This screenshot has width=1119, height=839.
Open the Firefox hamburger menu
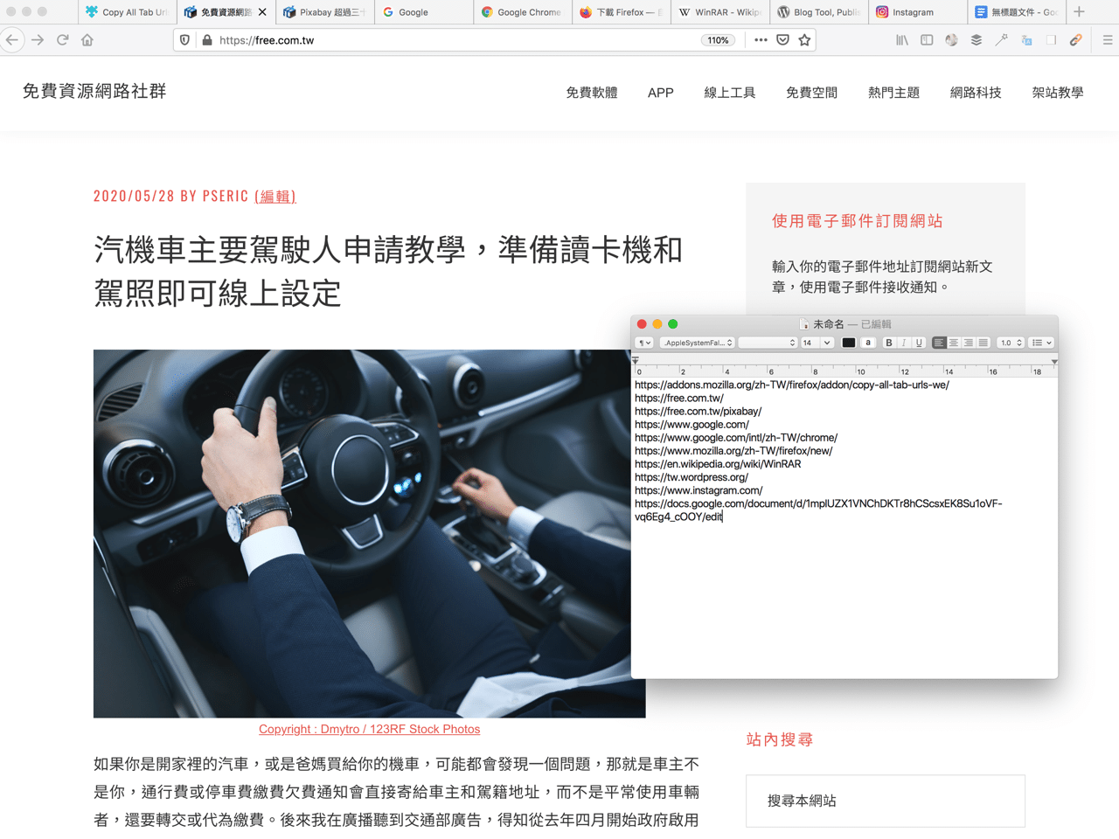[1107, 40]
